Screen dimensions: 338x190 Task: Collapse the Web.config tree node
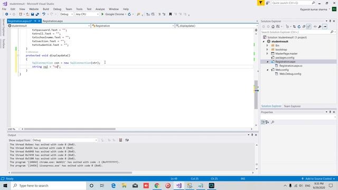(x=268, y=70)
